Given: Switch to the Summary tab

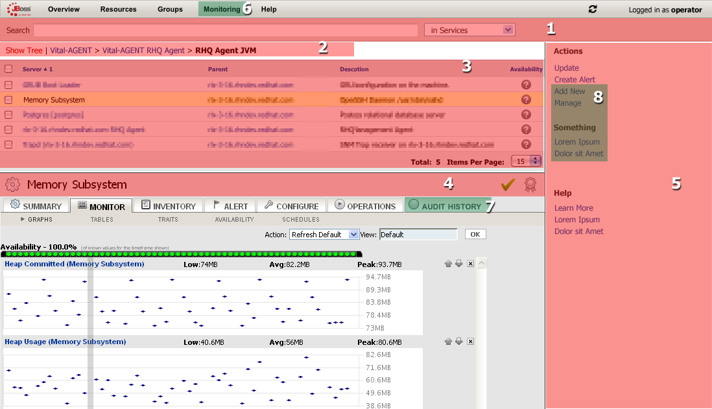Looking at the screenshot, I should click(x=36, y=205).
